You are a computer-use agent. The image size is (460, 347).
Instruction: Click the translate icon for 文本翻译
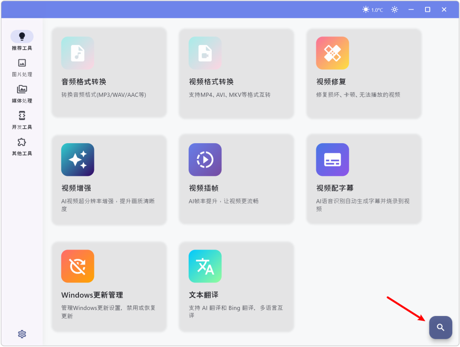click(205, 266)
